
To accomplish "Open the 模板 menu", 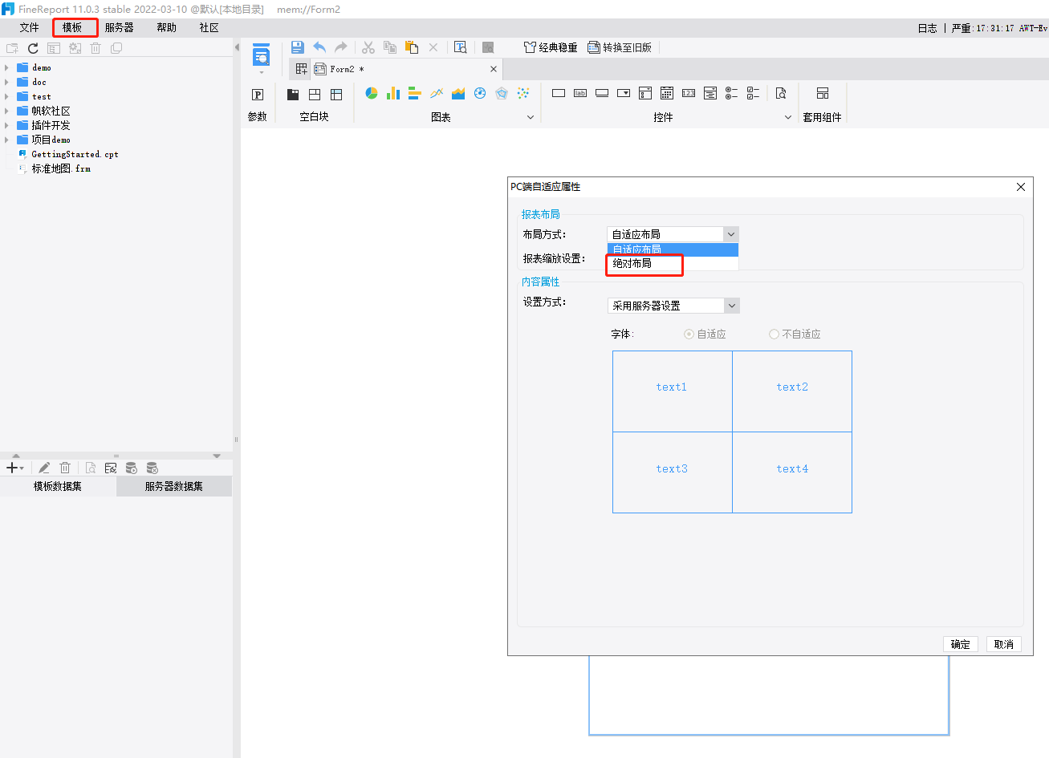I will click(x=72, y=27).
